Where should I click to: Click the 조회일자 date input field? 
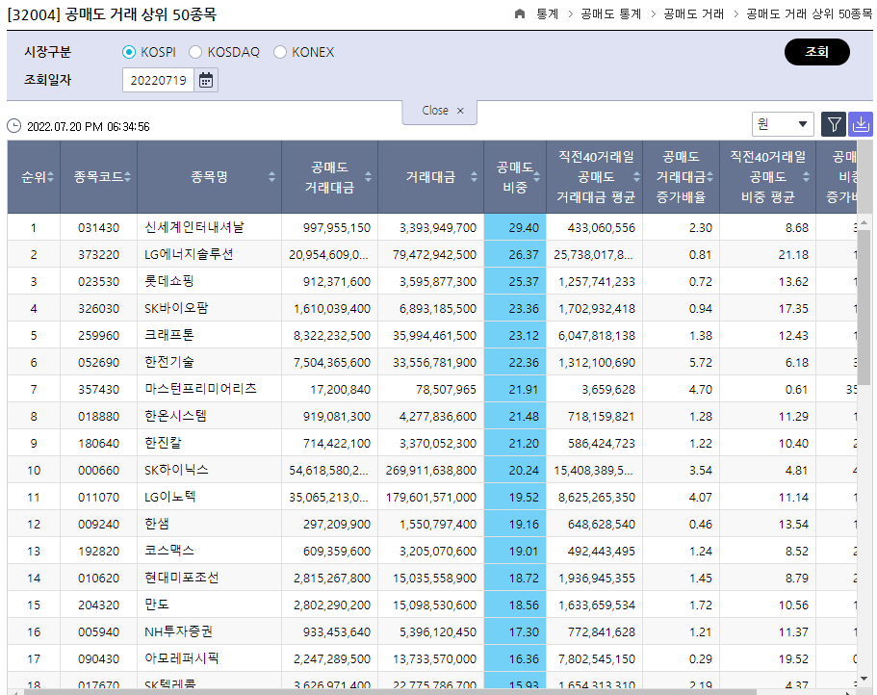tap(158, 80)
